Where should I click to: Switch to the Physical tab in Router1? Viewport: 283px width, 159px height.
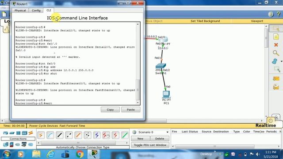click(20, 11)
